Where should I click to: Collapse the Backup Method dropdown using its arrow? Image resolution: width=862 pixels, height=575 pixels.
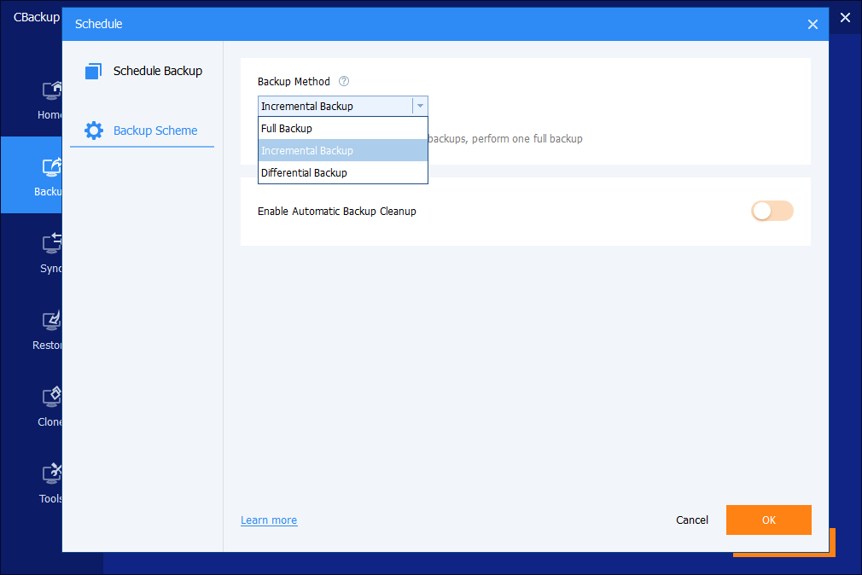419,107
